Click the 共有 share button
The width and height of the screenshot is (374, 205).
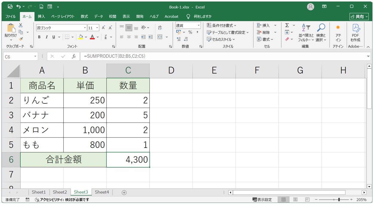pos(359,16)
